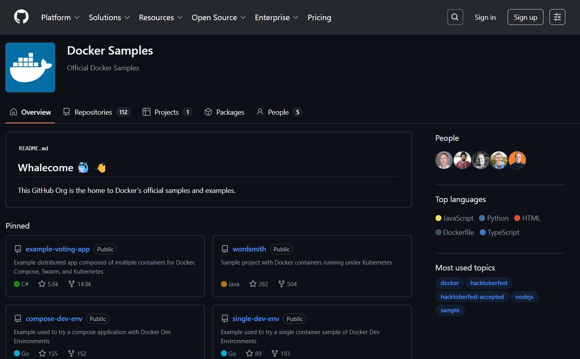Expand the Resources menu
The image size is (580, 359).
[161, 17]
